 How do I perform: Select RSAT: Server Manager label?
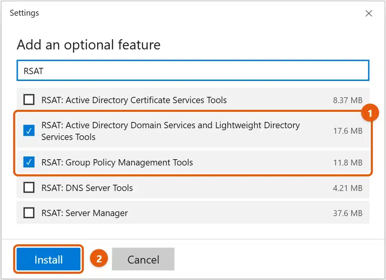click(85, 213)
